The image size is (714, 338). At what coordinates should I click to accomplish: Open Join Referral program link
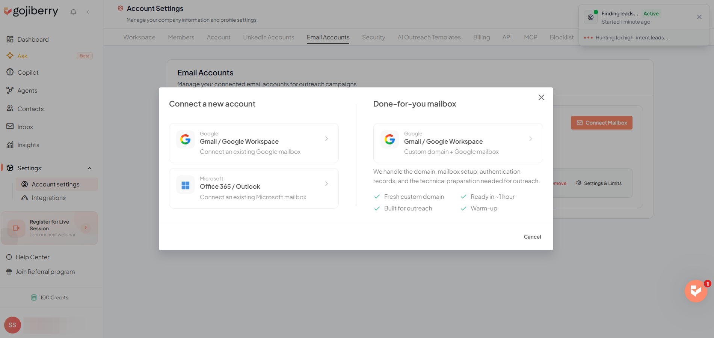45,272
